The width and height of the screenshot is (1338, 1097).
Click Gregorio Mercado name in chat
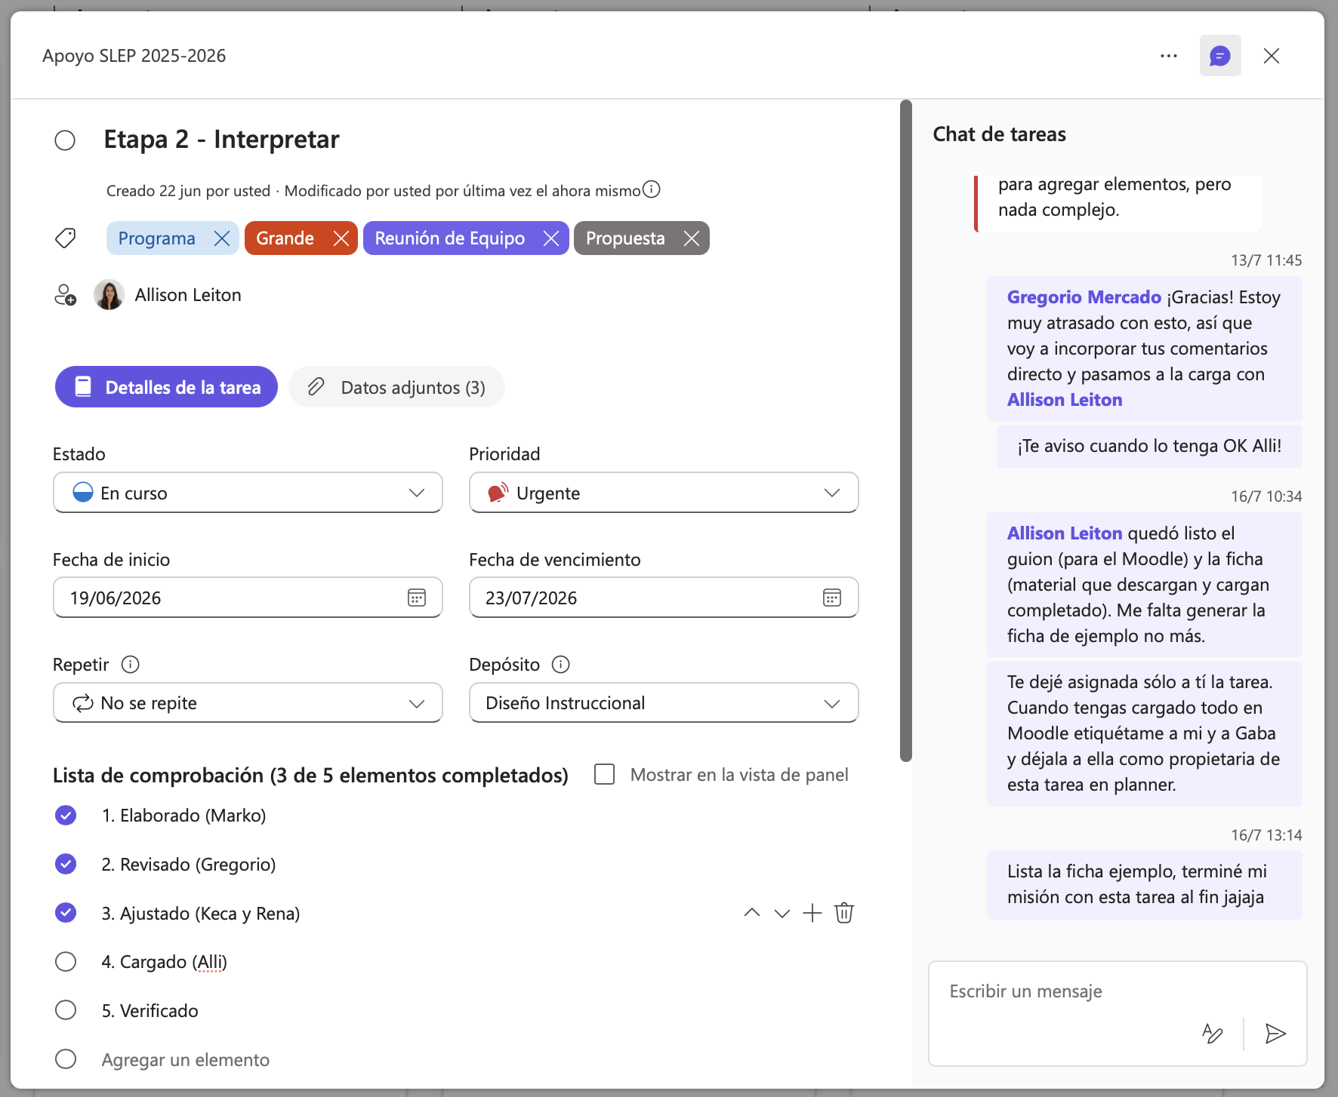tap(1084, 297)
